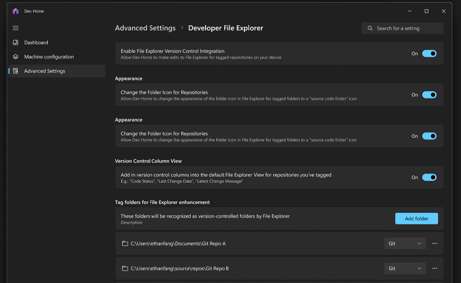Click folder icon beside Git Repo A

pos(125,244)
